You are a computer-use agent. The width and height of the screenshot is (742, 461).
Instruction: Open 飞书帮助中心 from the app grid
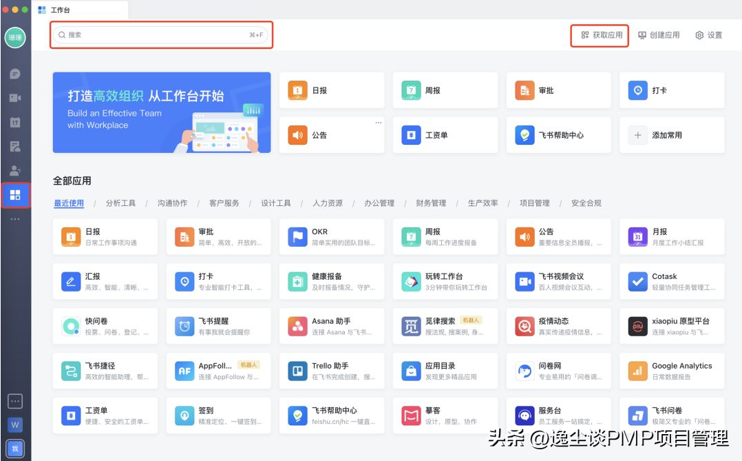click(x=331, y=415)
